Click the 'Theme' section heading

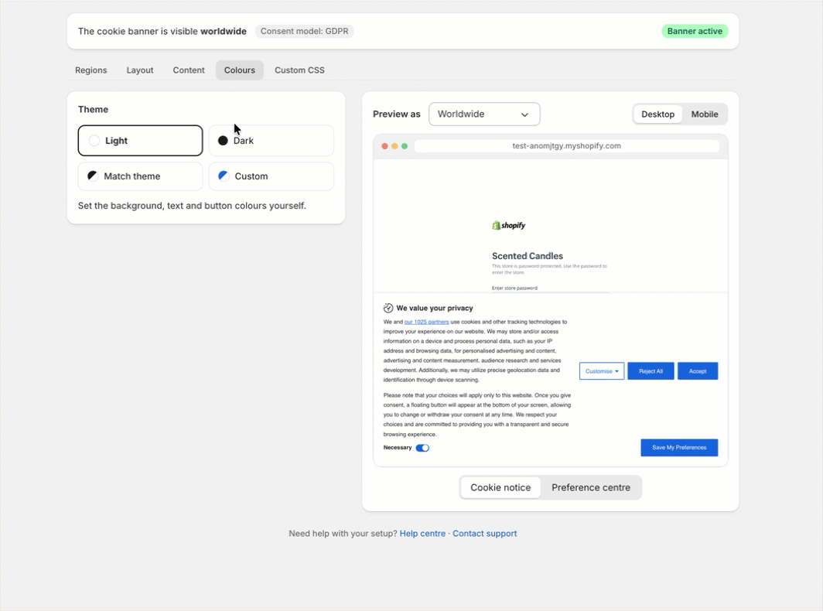pos(94,110)
